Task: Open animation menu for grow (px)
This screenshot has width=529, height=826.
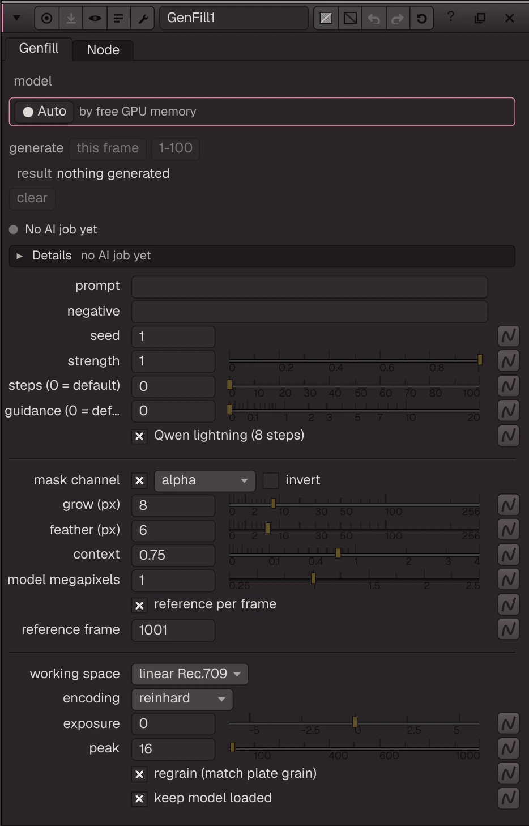Action: pyautogui.click(x=509, y=505)
